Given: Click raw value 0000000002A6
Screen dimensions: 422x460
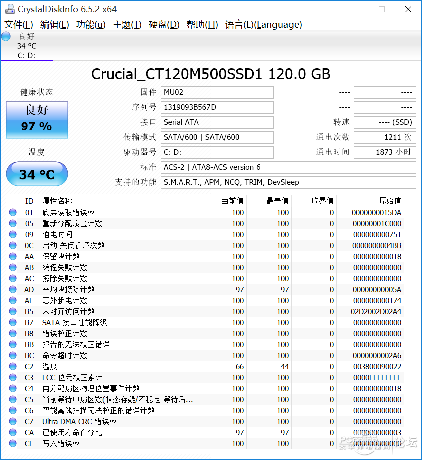Looking at the screenshot, I should (x=377, y=355).
